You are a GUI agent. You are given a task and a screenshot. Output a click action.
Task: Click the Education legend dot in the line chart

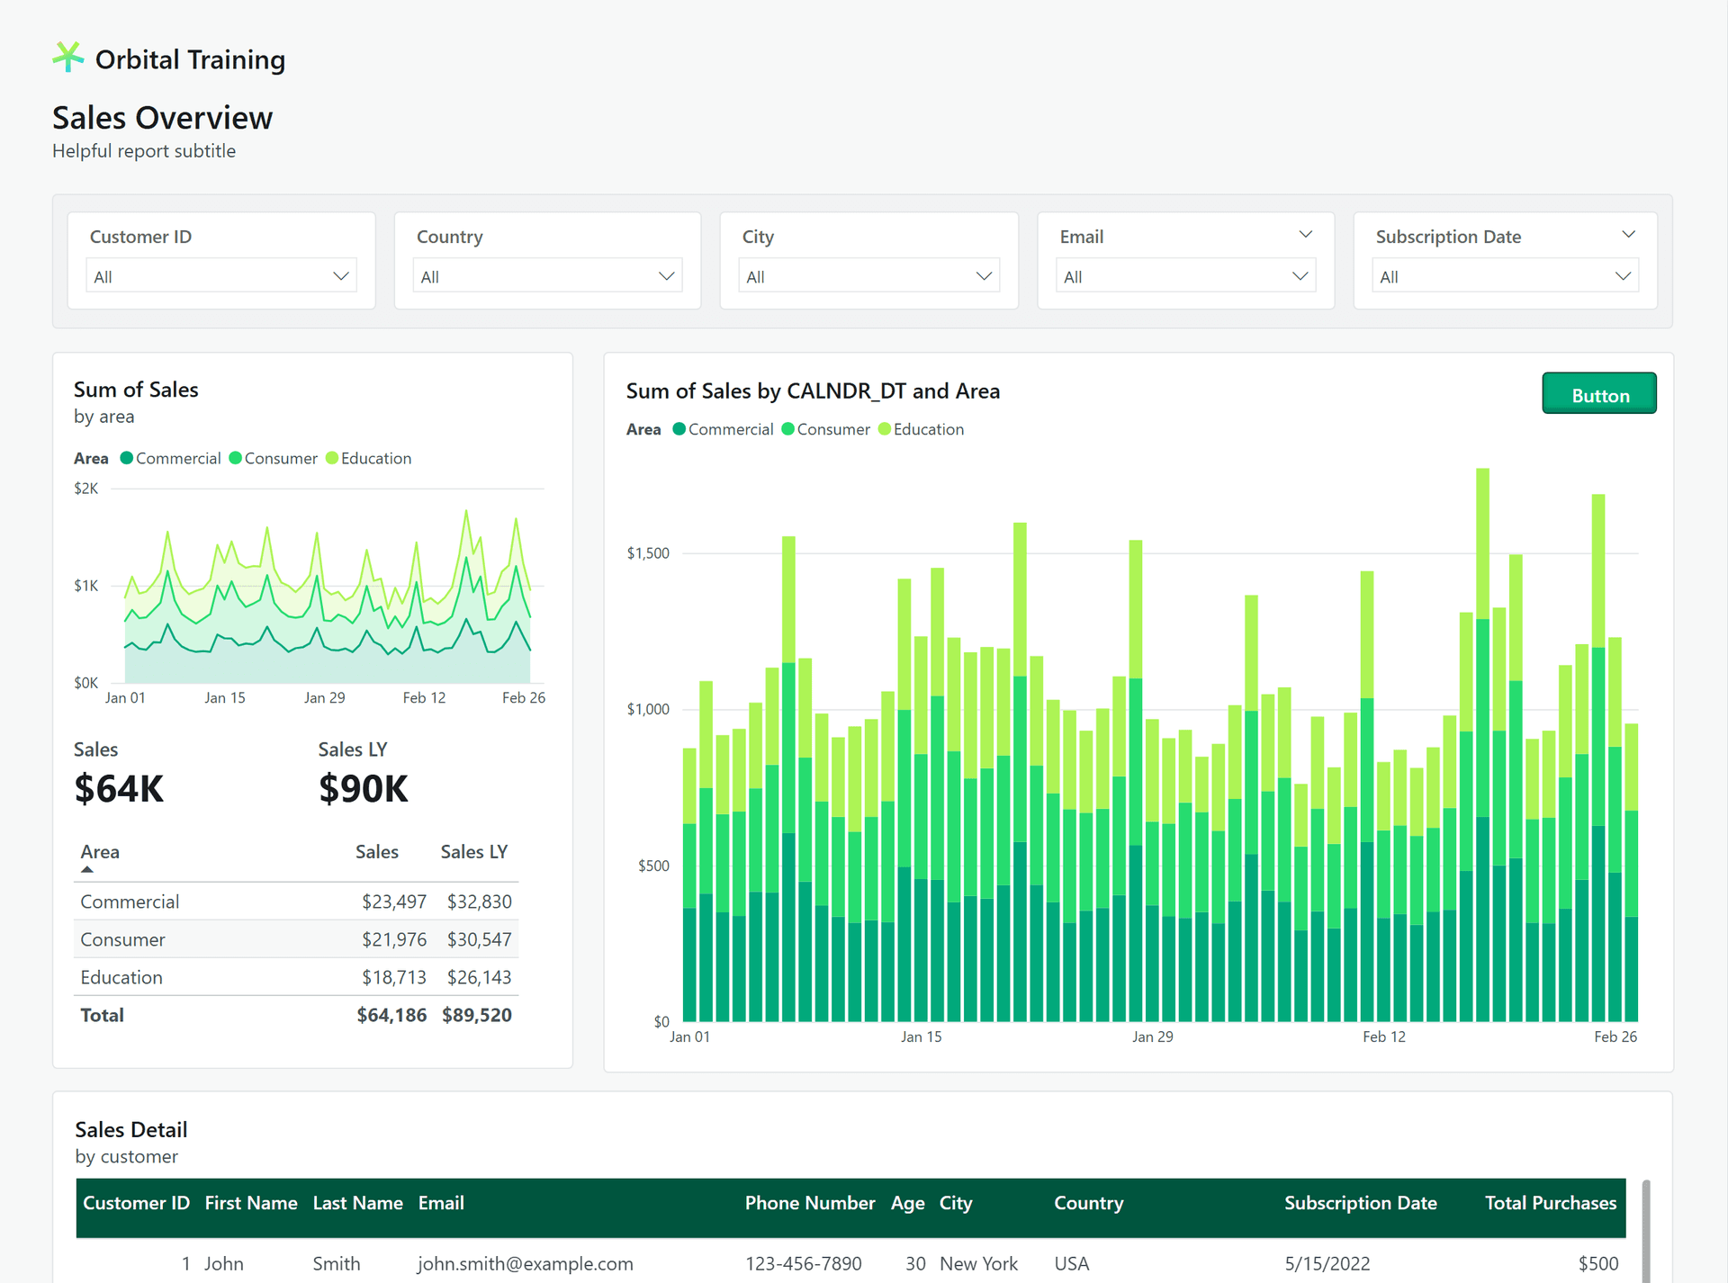coord(332,458)
